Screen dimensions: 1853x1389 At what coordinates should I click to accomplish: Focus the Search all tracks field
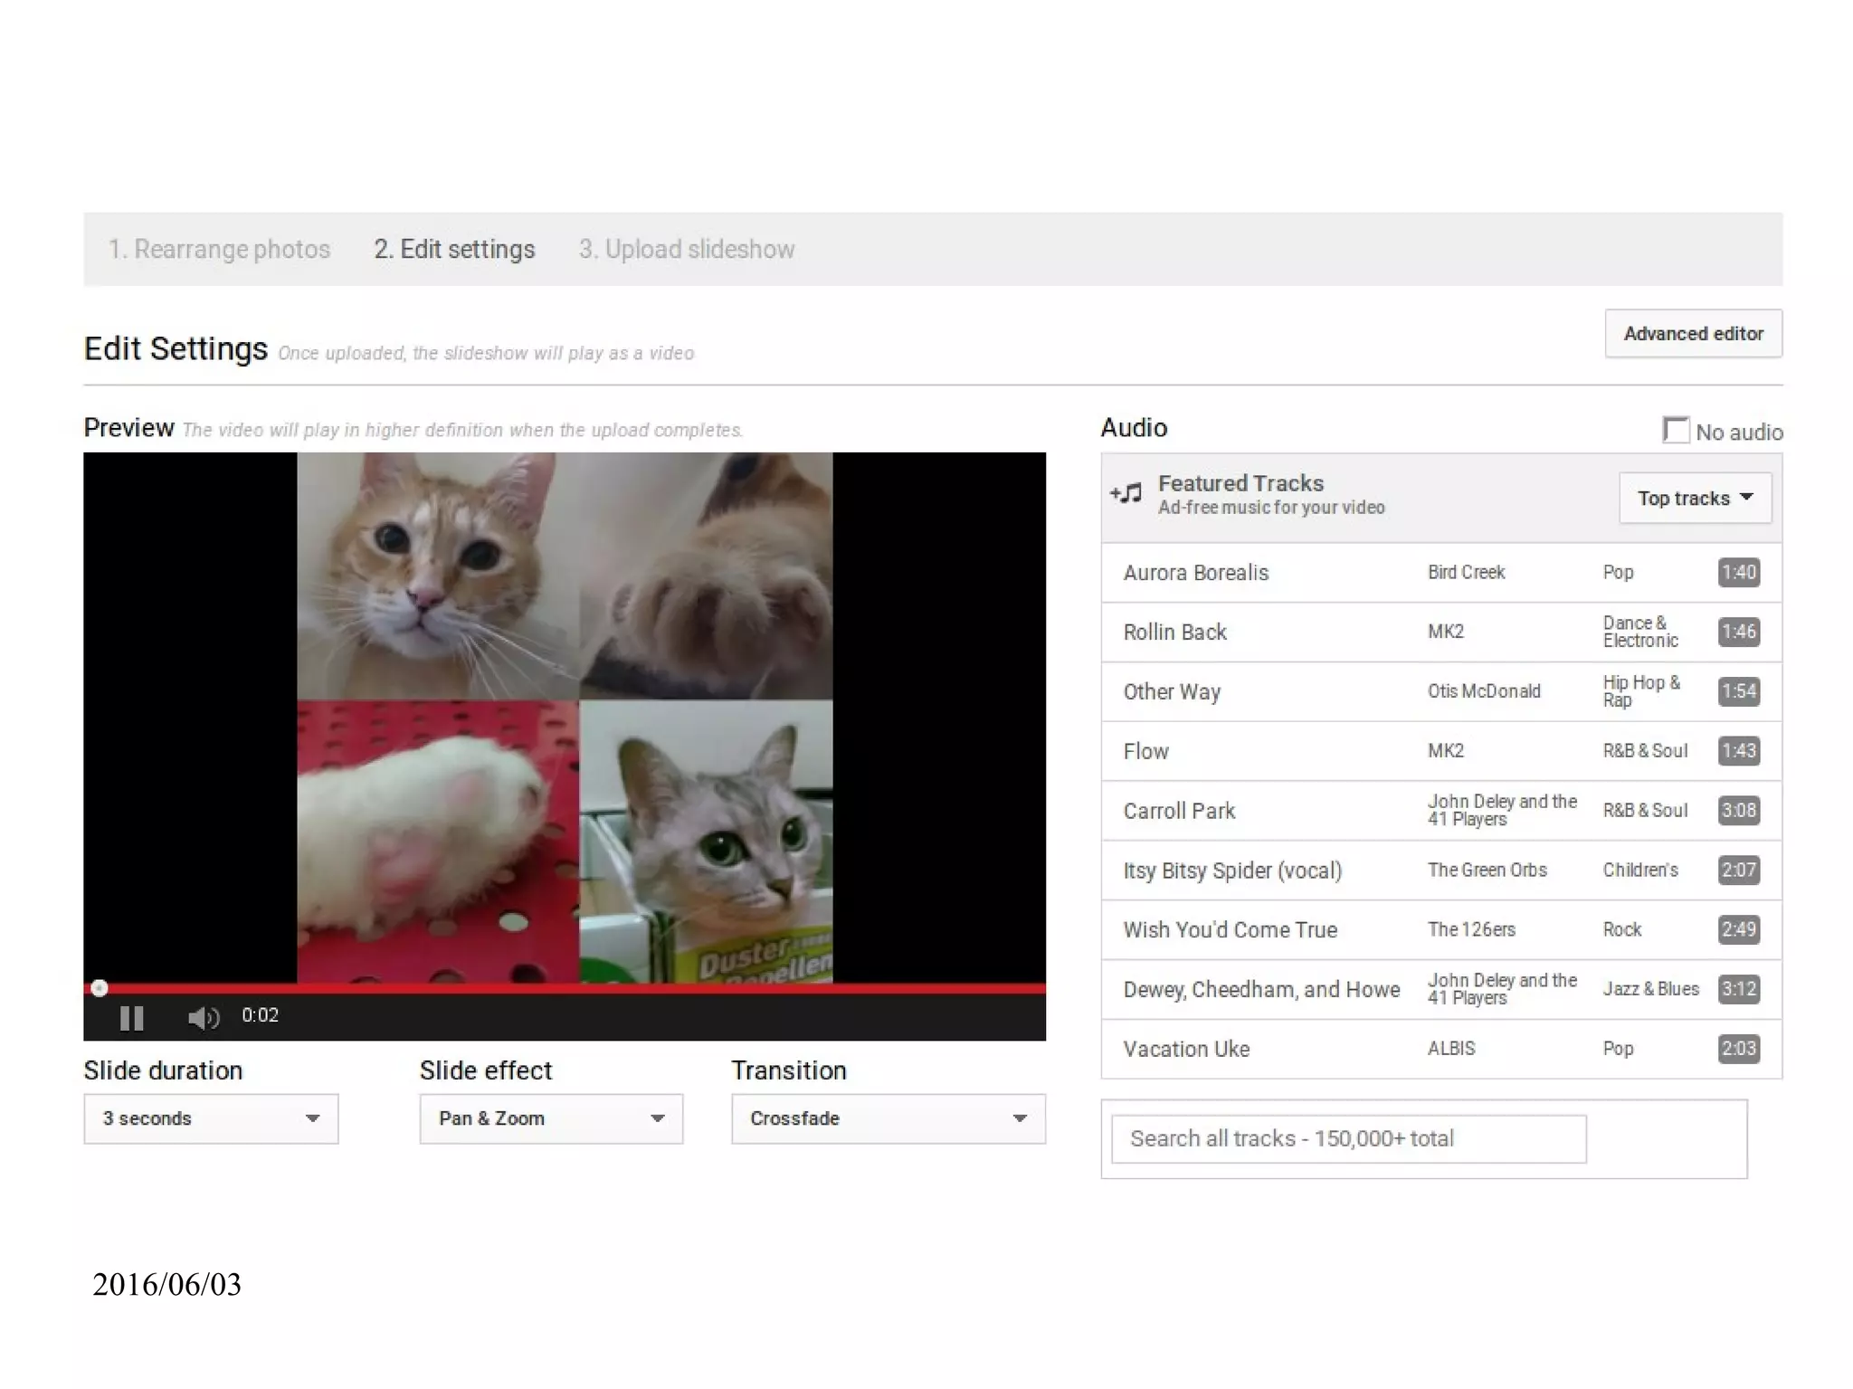(1348, 1138)
